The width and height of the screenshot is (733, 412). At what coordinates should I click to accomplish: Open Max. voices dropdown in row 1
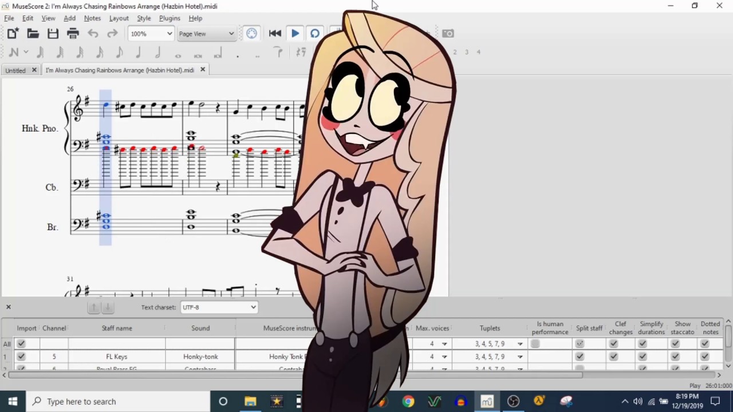coord(444,356)
